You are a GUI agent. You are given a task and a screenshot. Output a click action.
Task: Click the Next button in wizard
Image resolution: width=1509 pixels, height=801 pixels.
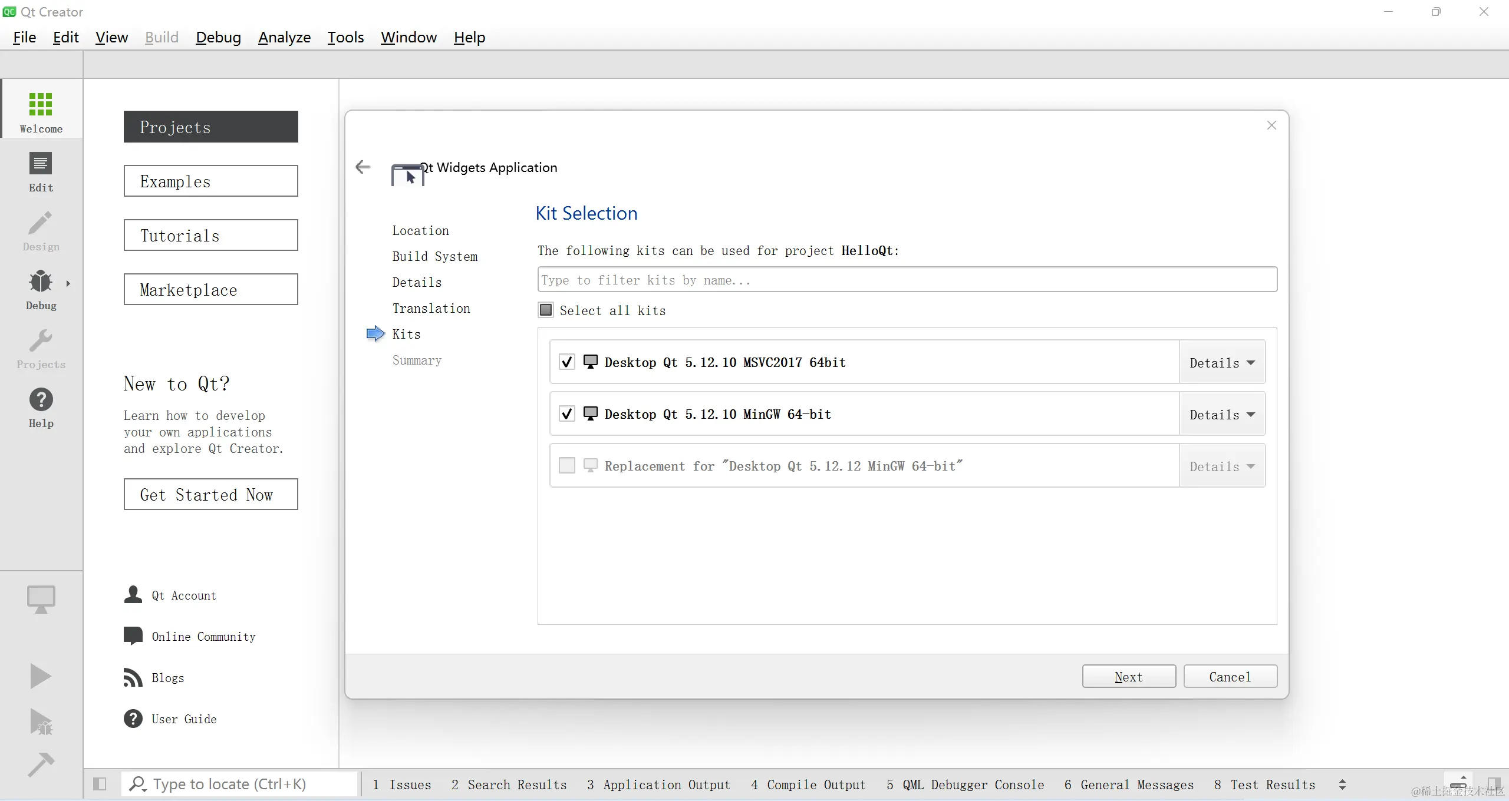click(1128, 677)
